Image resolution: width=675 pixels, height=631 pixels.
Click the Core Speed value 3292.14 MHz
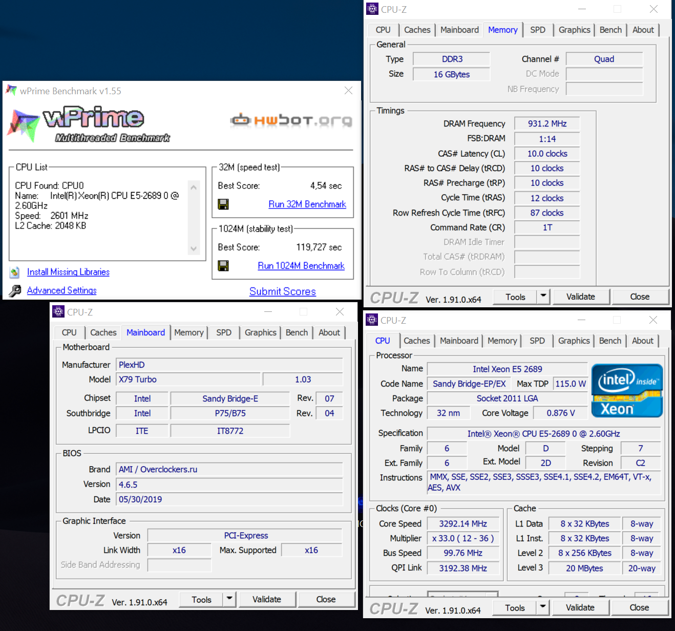[463, 523]
